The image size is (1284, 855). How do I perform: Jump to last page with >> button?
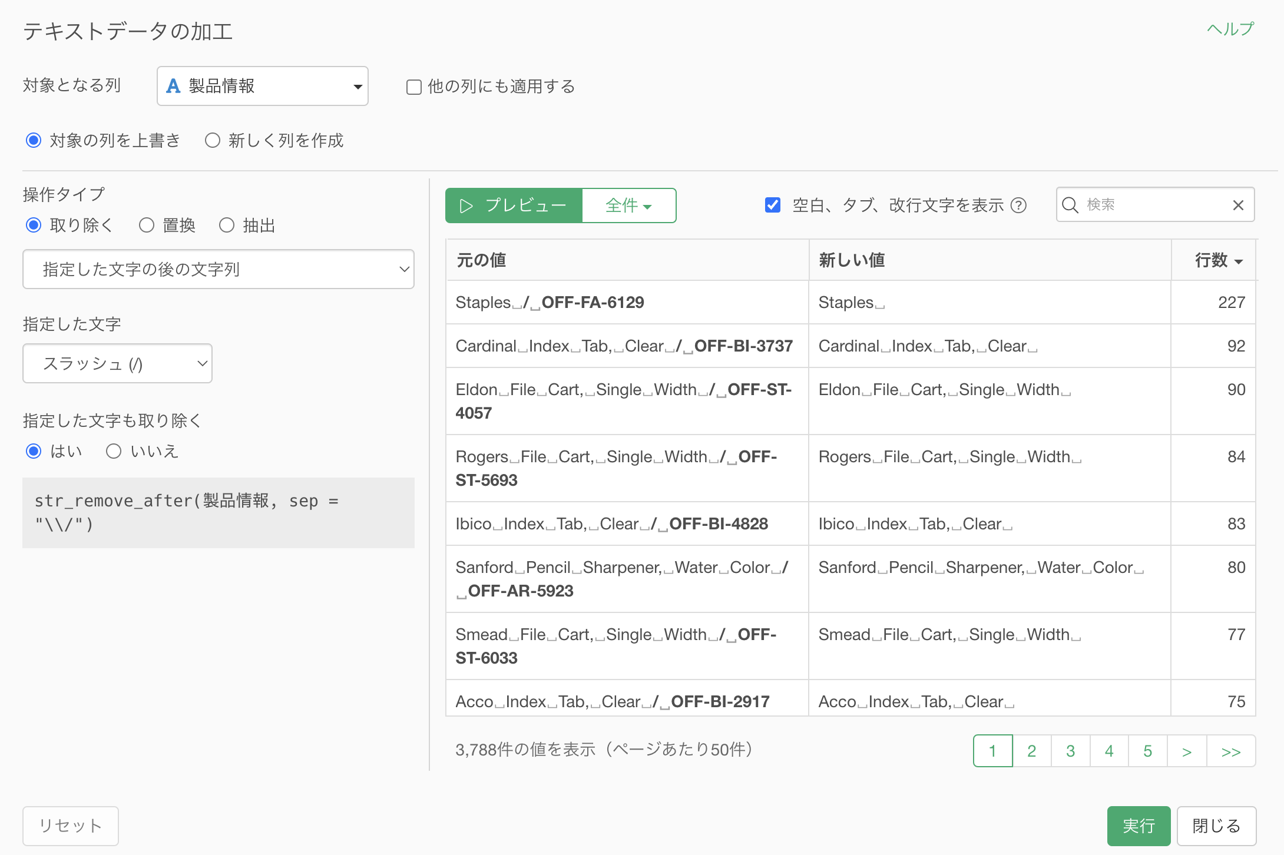pos(1231,751)
